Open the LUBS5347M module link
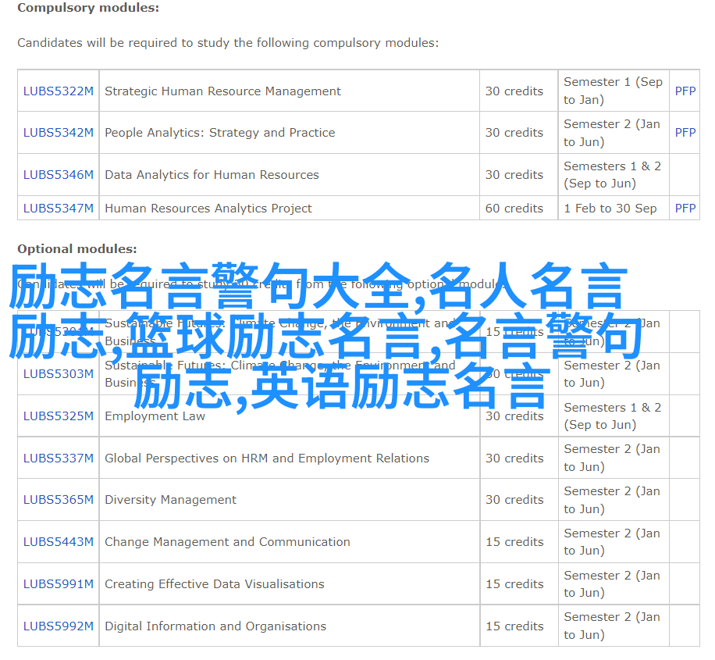 click(x=58, y=209)
